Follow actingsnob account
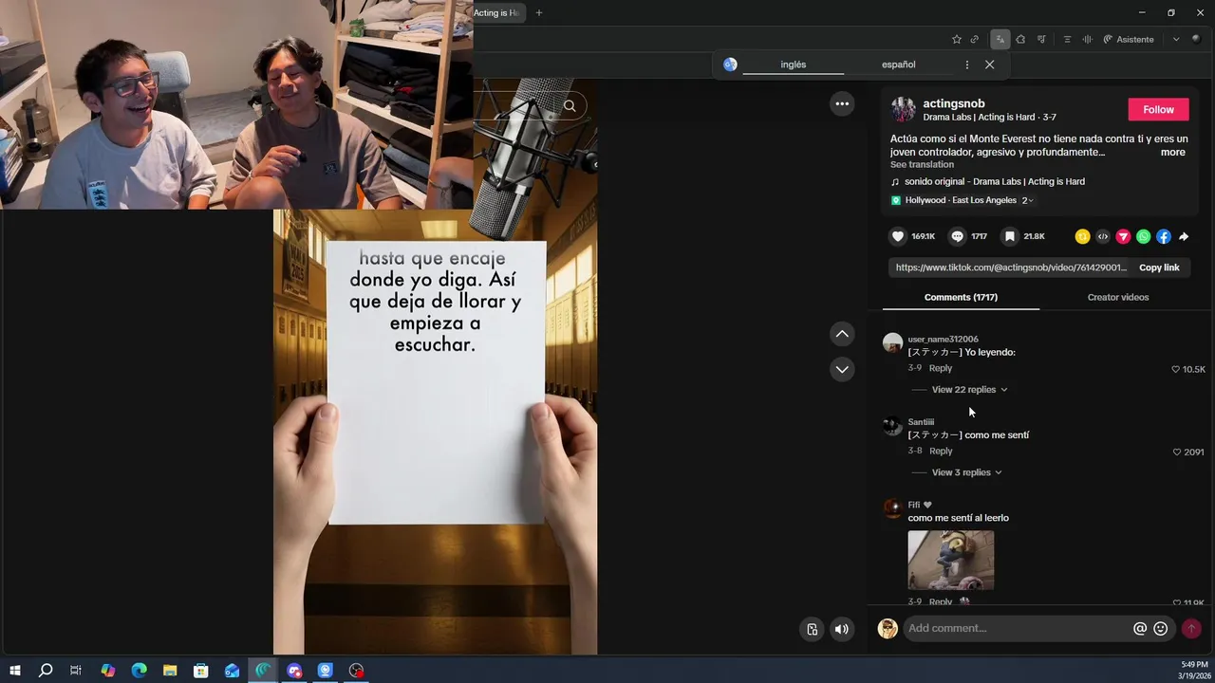The width and height of the screenshot is (1215, 683). [x=1158, y=109]
